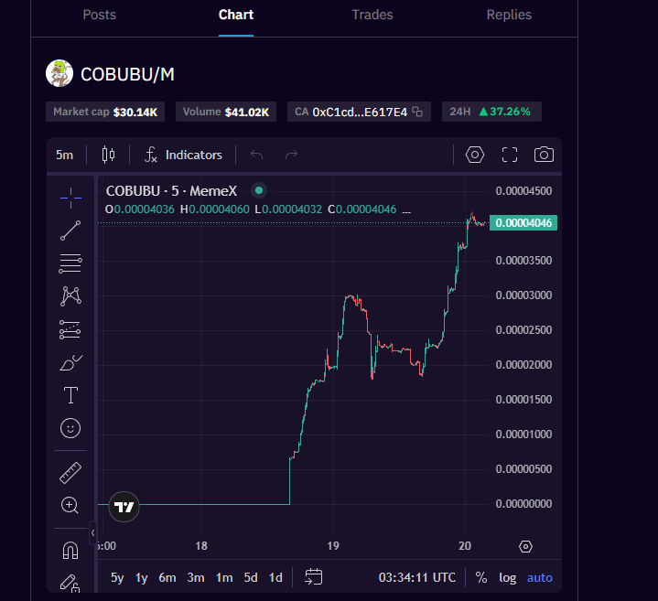Enter fullscreen chart mode
658x601 pixels.
510,155
